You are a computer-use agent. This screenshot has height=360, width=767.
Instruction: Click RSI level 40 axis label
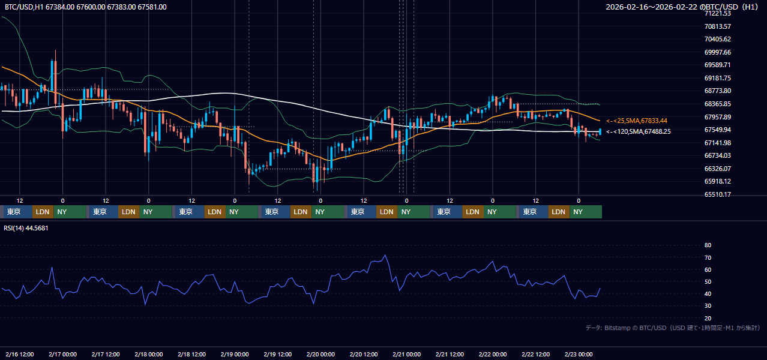tap(708, 294)
